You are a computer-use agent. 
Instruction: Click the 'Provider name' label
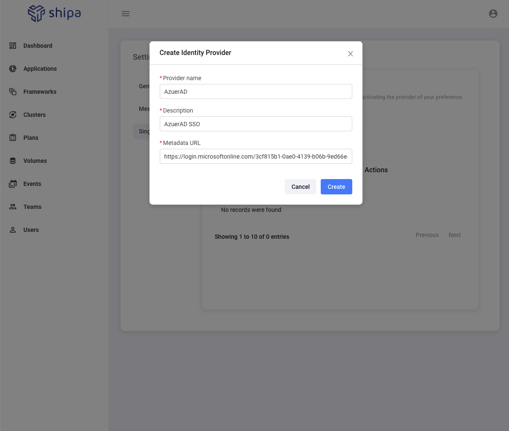click(182, 78)
